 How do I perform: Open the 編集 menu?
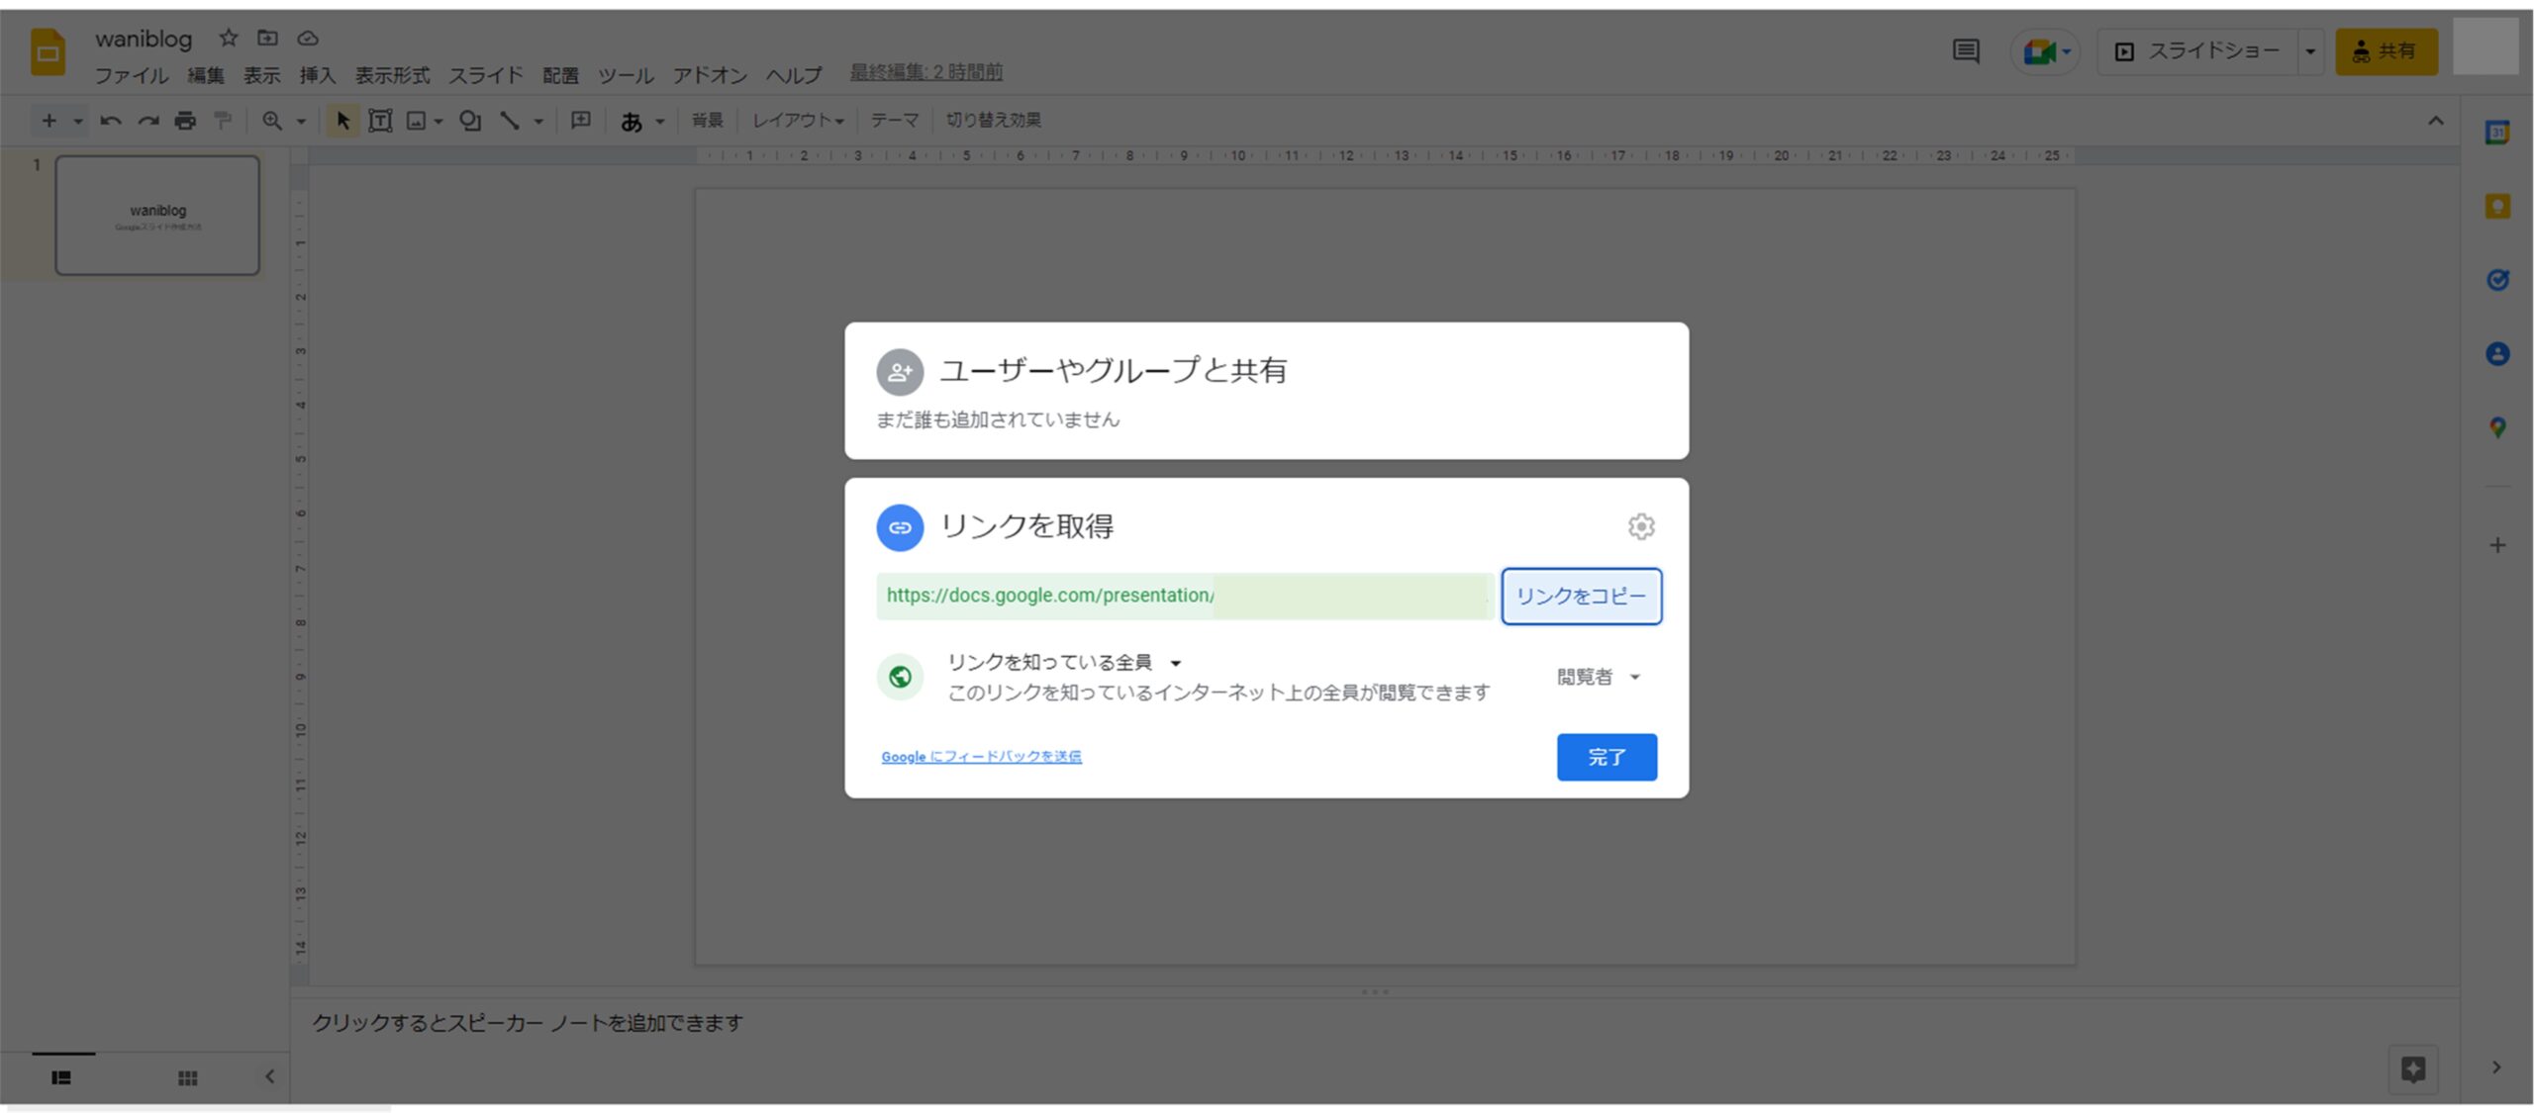206,75
